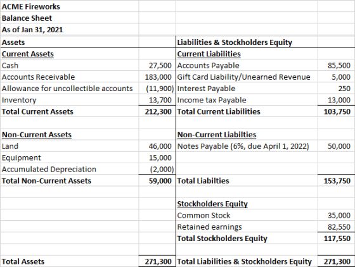The height and width of the screenshot is (267, 355).
Task: Click the 'Non-Current Liabilties' subheading
Action: tap(217, 134)
